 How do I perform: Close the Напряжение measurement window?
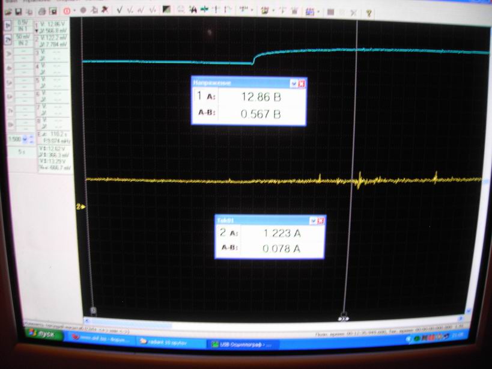302,84
